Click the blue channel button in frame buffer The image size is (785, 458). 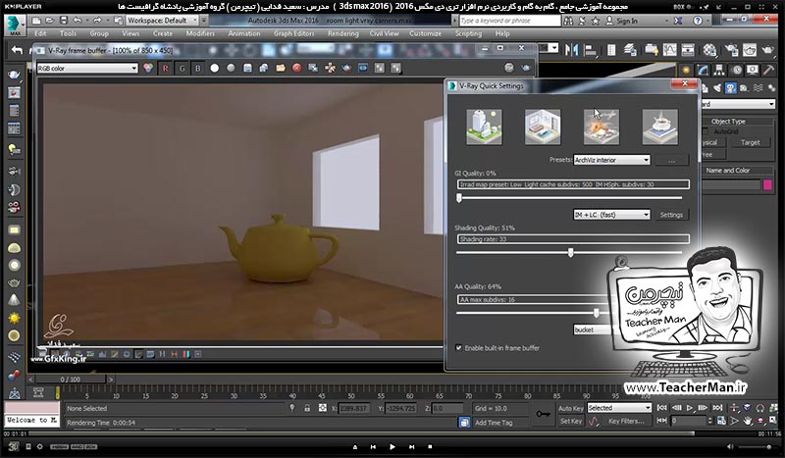tap(198, 68)
